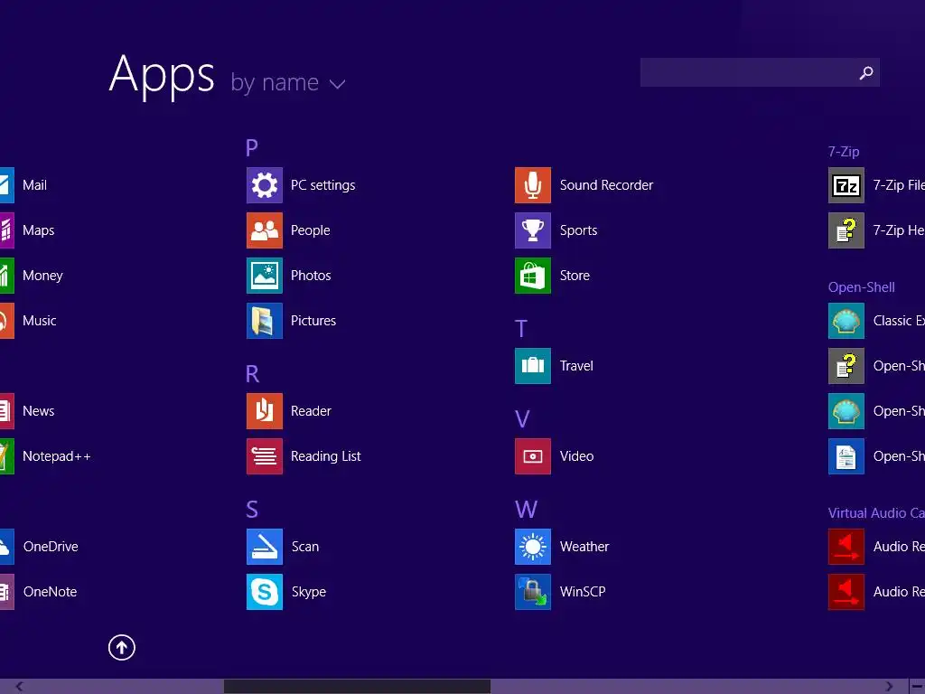The height and width of the screenshot is (694, 925).
Task: Jump using the letter T header
Action: [521, 329]
